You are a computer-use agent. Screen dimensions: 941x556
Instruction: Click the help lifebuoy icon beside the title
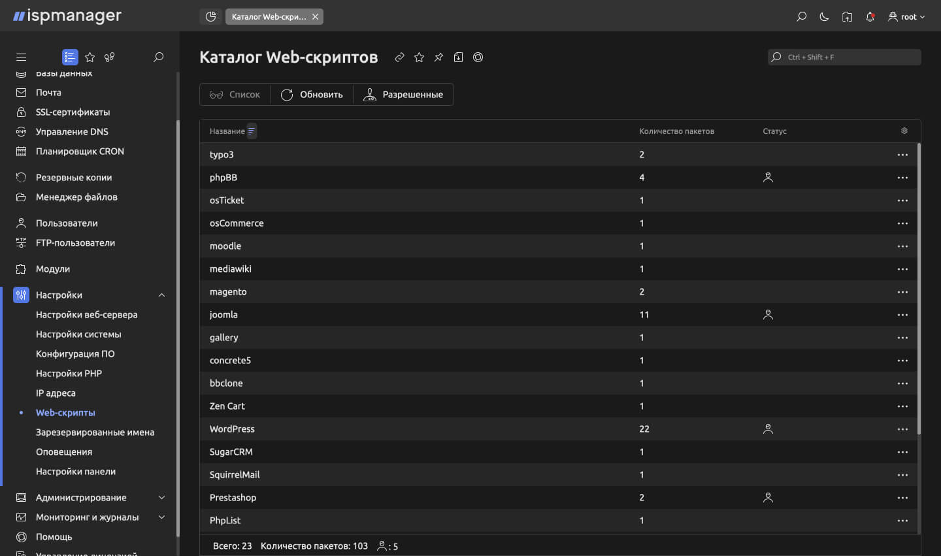click(478, 57)
